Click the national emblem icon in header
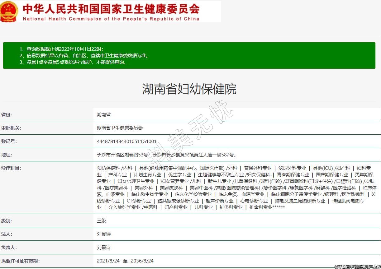 (x=9, y=12)
